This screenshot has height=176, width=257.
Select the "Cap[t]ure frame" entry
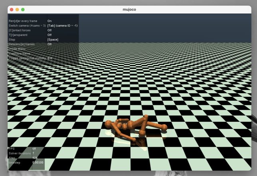point(20,53)
